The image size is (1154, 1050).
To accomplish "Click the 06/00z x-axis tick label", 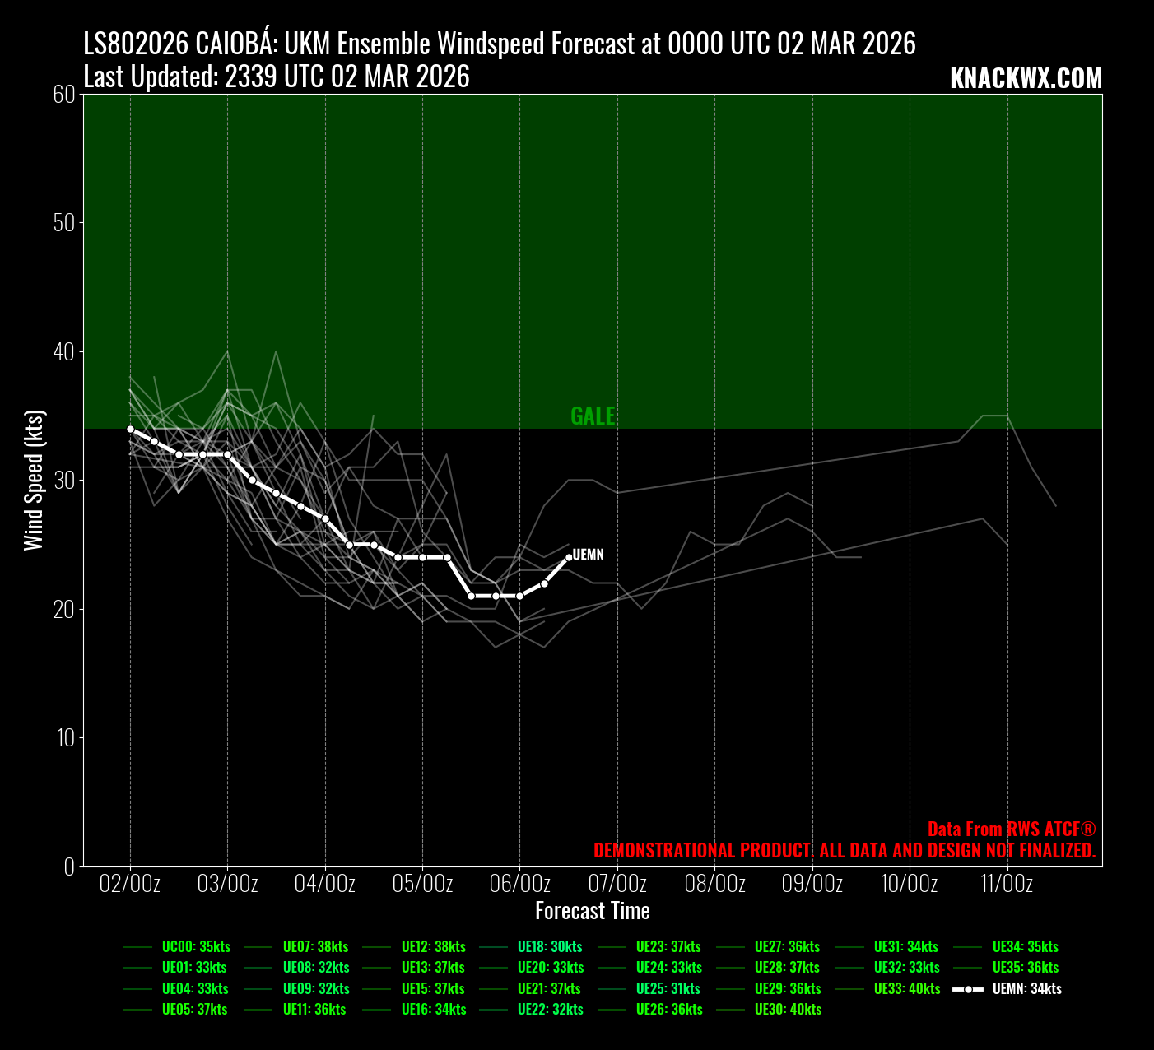I will point(519,885).
